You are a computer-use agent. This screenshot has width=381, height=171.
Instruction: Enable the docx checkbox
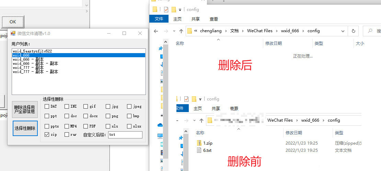[85, 116]
